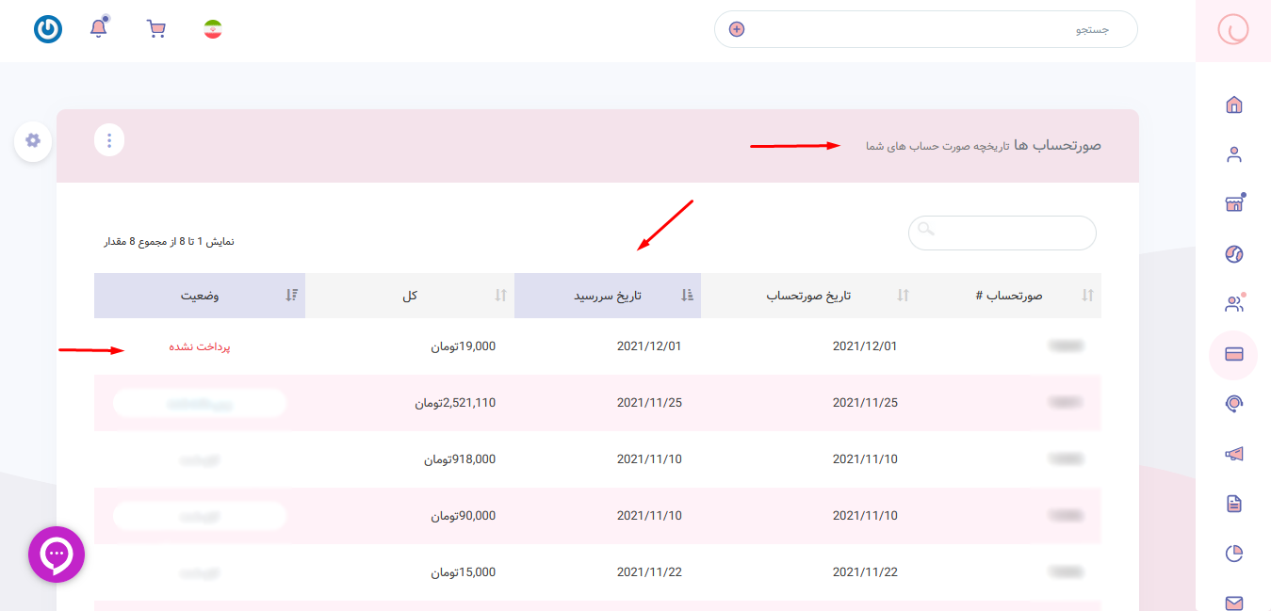This screenshot has width=1271, height=611.
Task: Open the pie chart reports sidebar icon
Action: [1233, 554]
